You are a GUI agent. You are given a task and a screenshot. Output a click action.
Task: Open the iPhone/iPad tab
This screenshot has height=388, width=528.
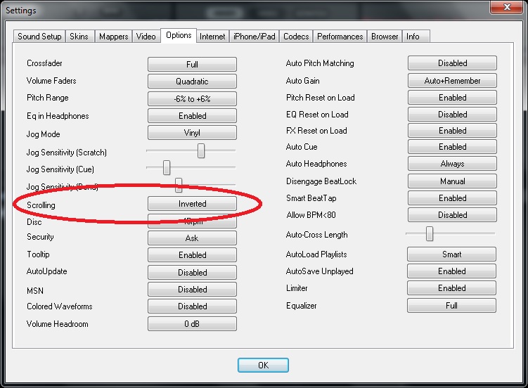(x=254, y=37)
